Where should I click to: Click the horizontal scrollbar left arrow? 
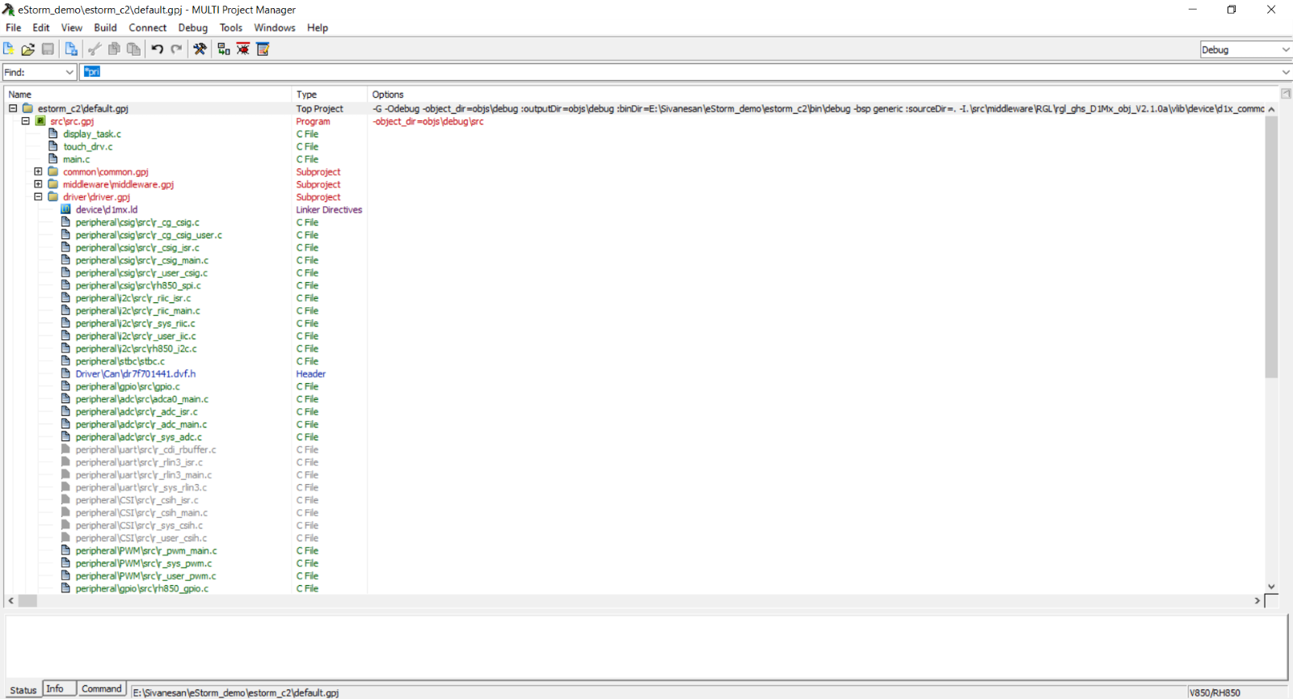pos(11,600)
